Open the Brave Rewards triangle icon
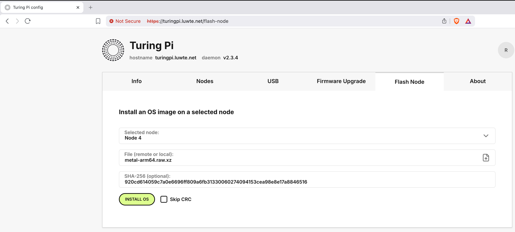515x232 pixels. 468,21
